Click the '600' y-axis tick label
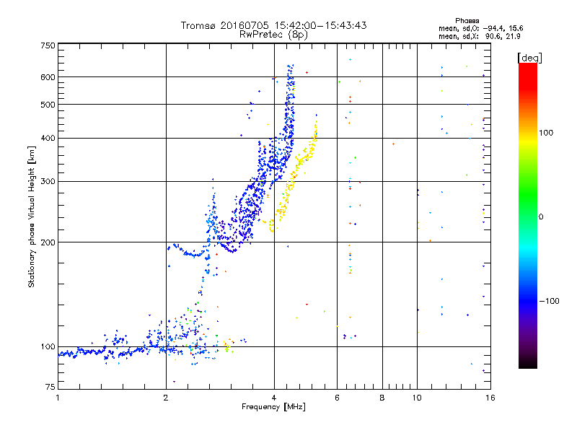577x433 pixels. [x=48, y=77]
